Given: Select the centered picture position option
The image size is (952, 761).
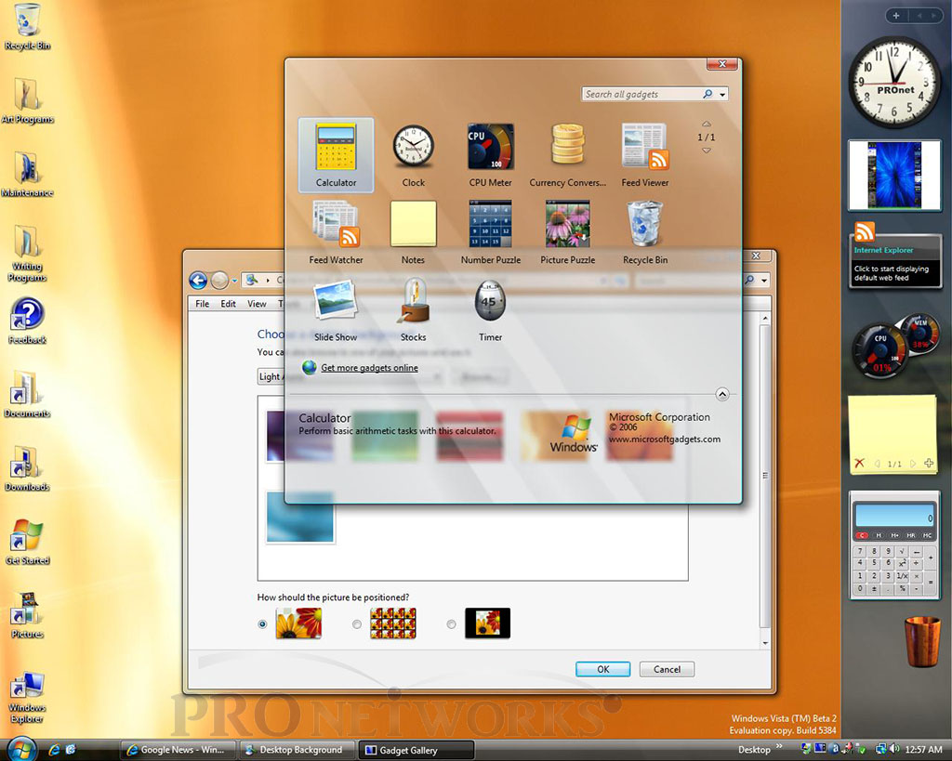Looking at the screenshot, I should coord(451,624).
